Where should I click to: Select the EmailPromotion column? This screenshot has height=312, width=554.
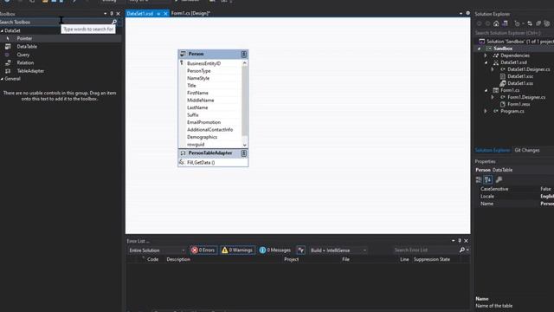[x=204, y=122]
